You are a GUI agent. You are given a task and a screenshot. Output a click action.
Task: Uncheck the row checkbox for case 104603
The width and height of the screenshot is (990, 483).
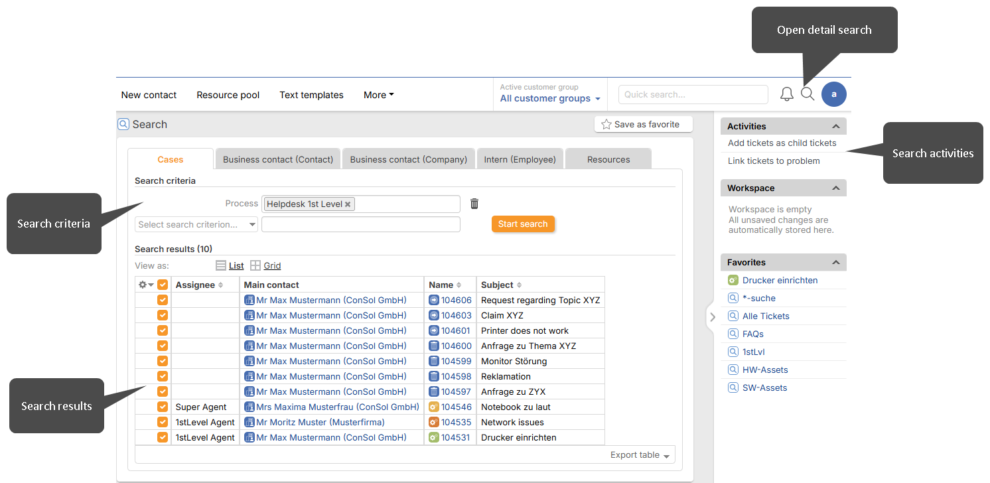[x=163, y=315]
